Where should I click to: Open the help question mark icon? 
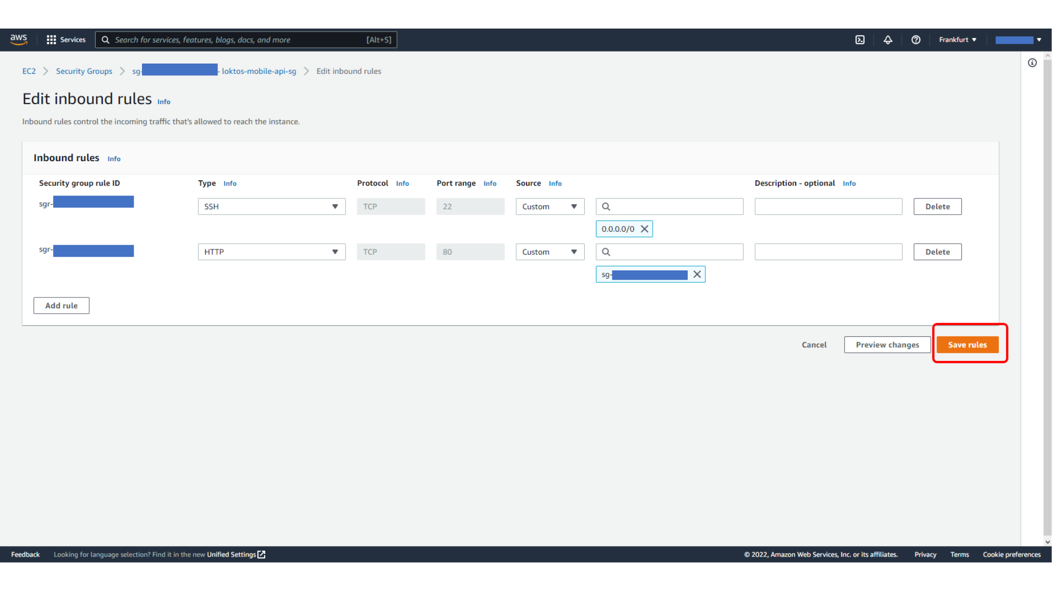tap(915, 39)
